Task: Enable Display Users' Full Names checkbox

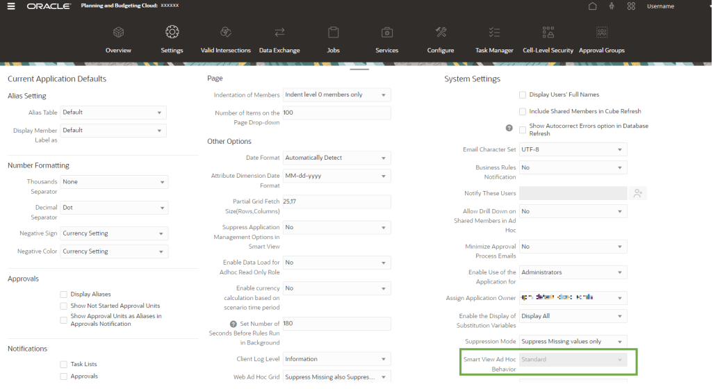Action: pos(523,95)
